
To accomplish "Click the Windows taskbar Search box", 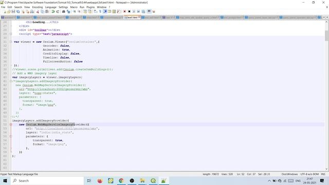I will point(47,180).
